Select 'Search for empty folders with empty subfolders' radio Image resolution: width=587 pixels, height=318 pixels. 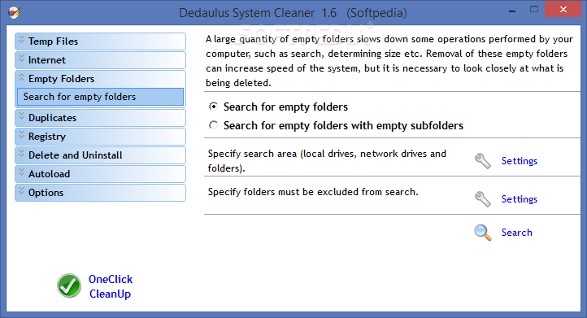pyautogui.click(x=213, y=125)
